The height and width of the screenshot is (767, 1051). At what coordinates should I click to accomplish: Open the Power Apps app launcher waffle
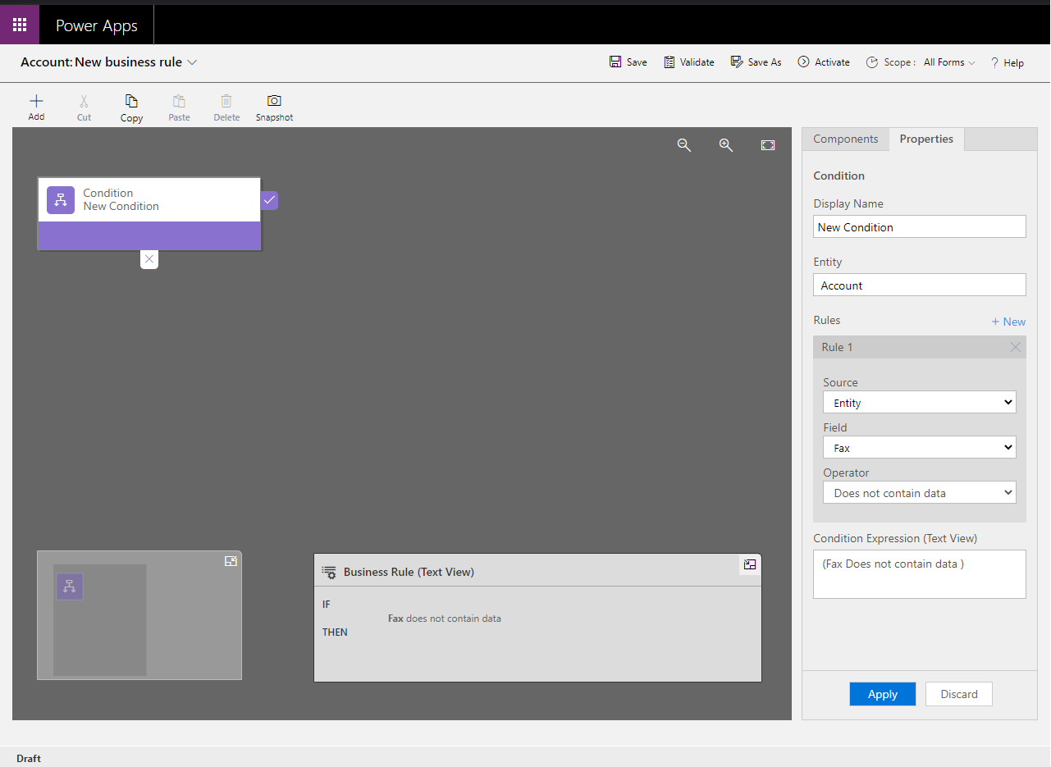[19, 24]
